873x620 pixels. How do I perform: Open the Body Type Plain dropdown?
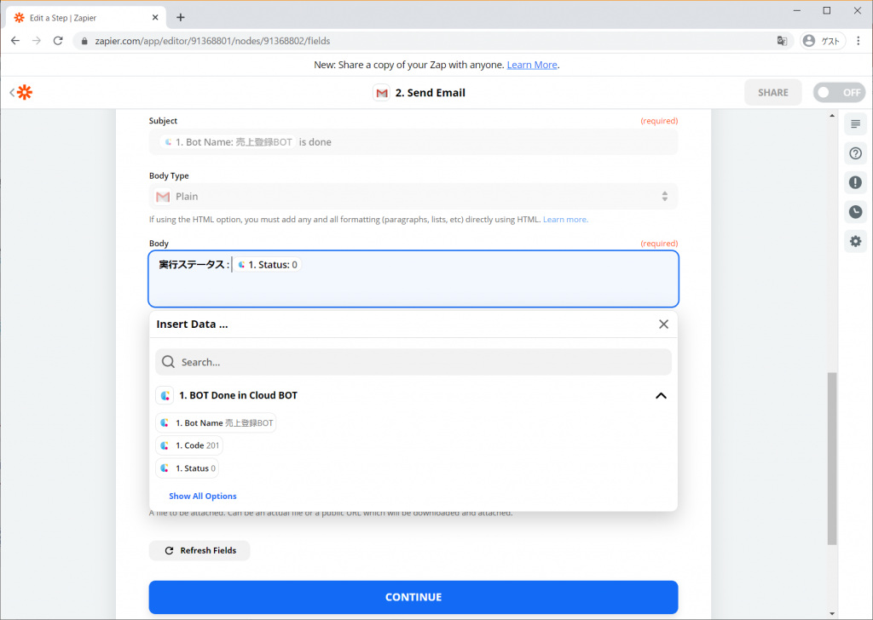(413, 196)
